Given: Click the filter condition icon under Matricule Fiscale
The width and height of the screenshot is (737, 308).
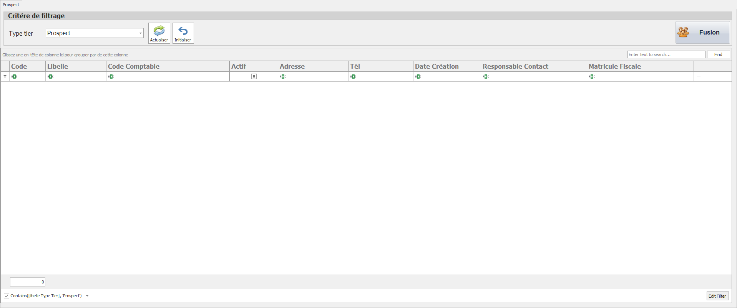Looking at the screenshot, I should [x=592, y=76].
